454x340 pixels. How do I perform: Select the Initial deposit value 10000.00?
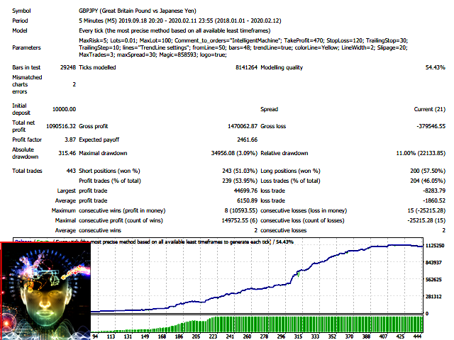[x=64, y=109]
